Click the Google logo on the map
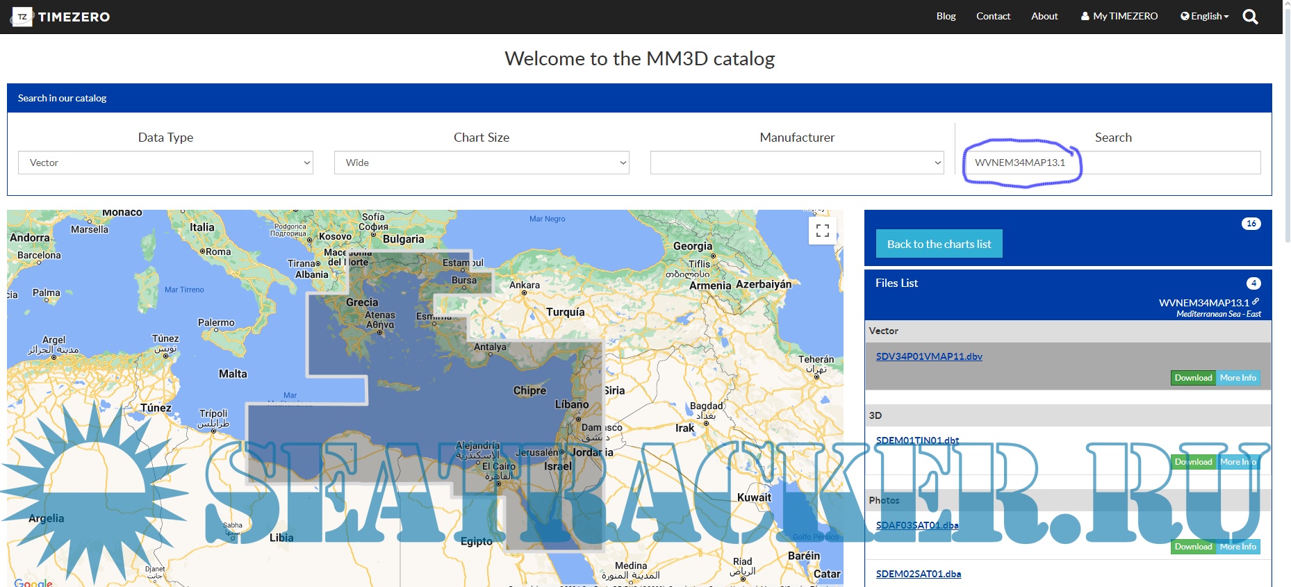Image resolution: width=1291 pixels, height=587 pixels. (x=33, y=582)
